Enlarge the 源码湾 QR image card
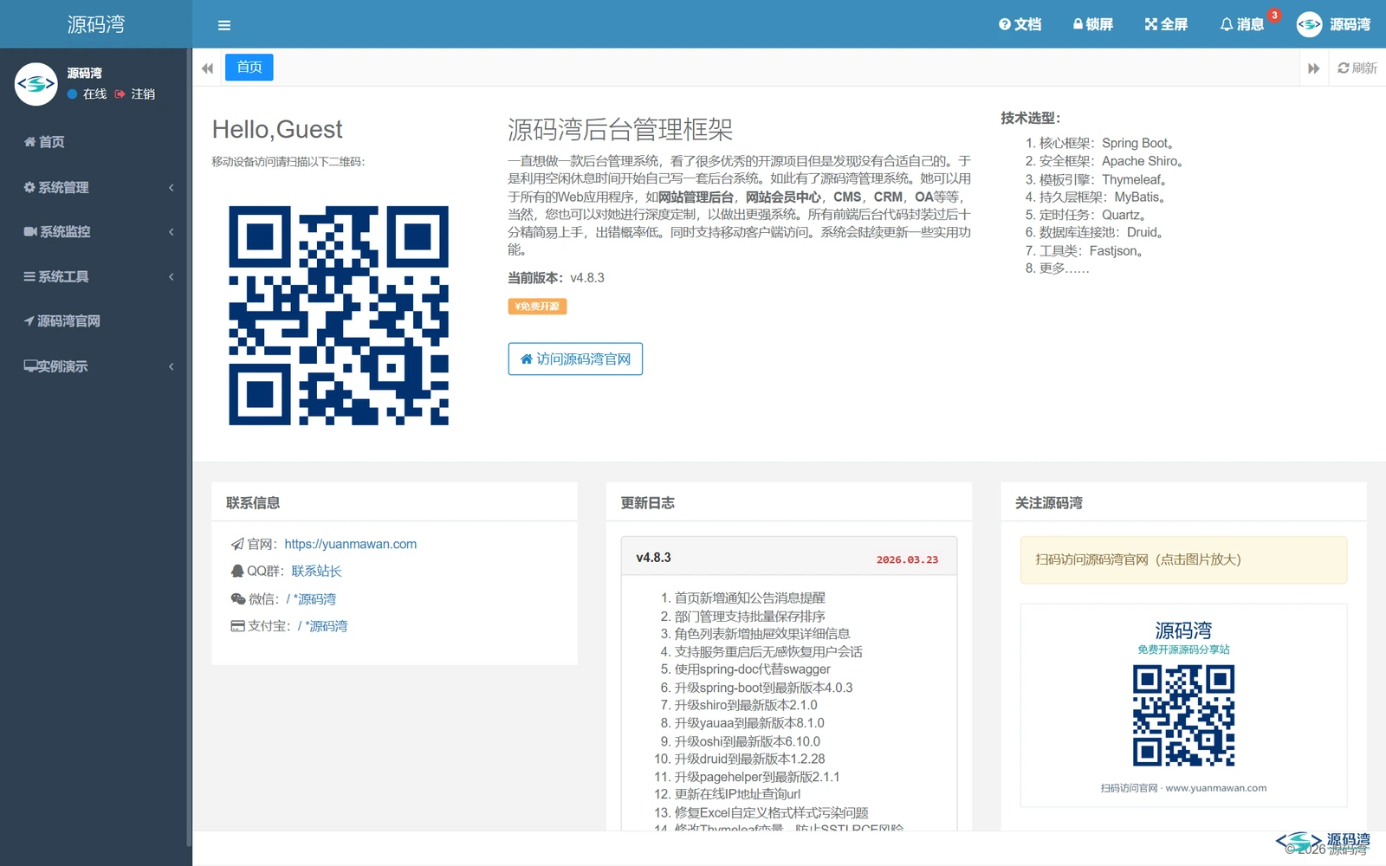Screen dimensions: 1386x866 click(x=1183, y=705)
